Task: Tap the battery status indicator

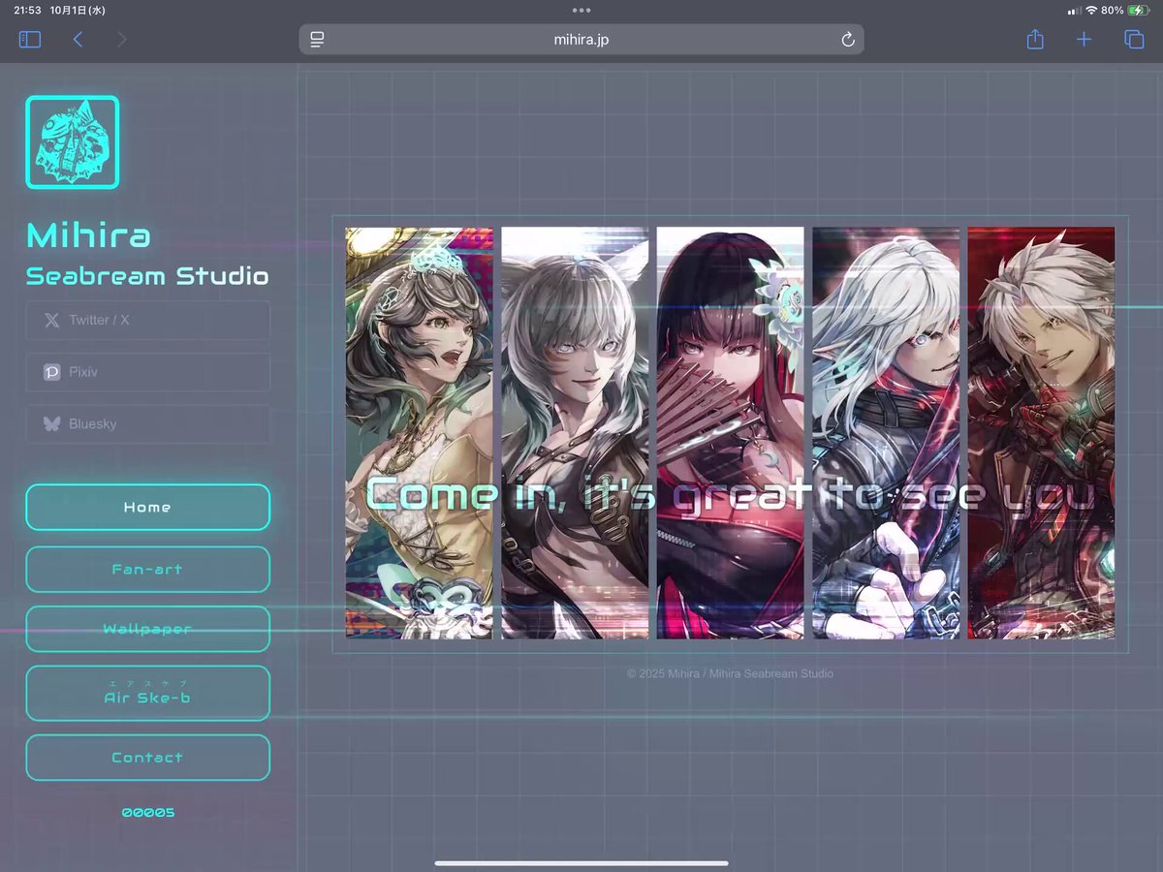Action: coord(1137,10)
